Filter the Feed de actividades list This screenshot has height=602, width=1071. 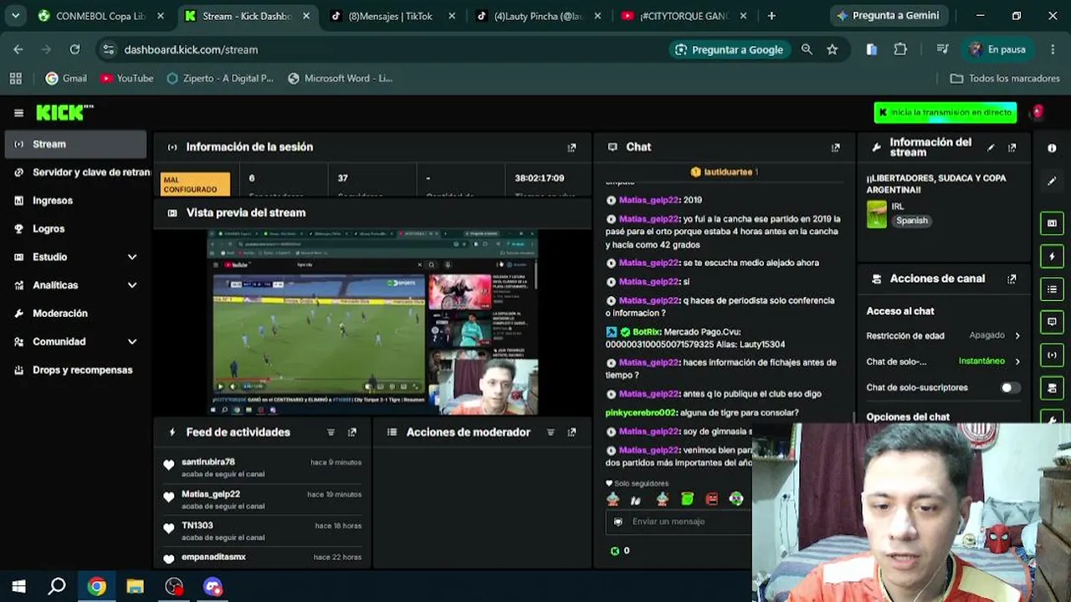click(x=331, y=432)
